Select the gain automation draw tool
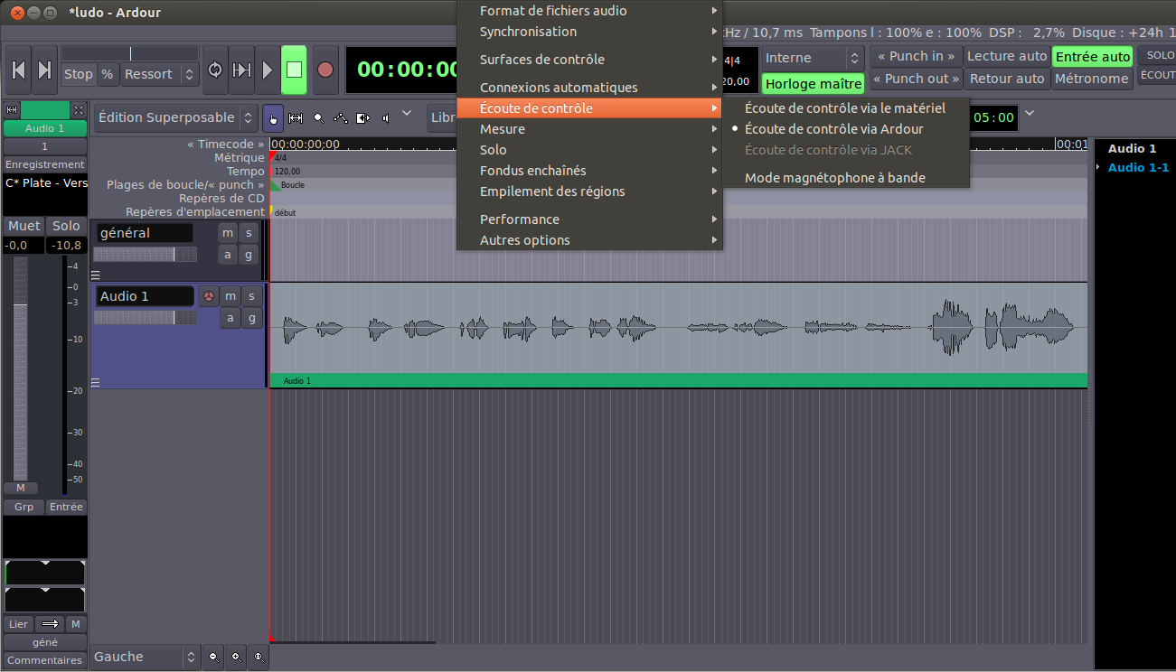 (x=341, y=117)
